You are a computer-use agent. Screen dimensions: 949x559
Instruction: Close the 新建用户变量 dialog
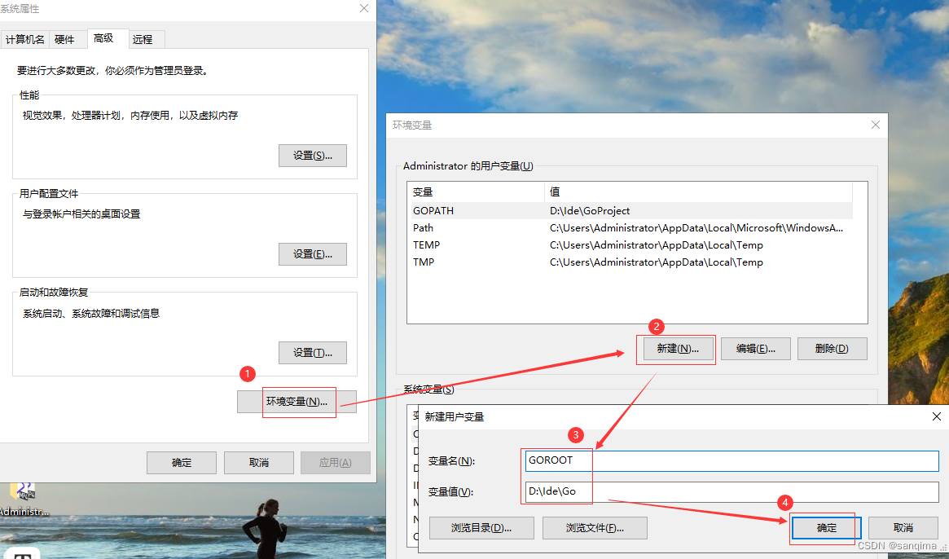(x=936, y=416)
